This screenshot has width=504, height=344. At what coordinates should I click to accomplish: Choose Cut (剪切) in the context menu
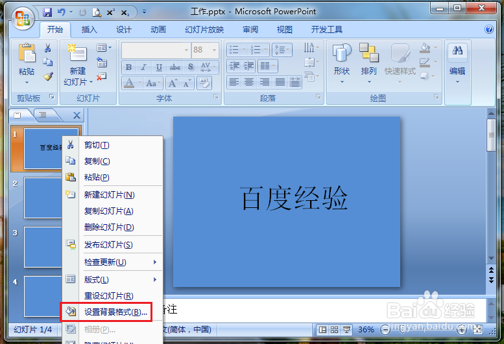112,145
